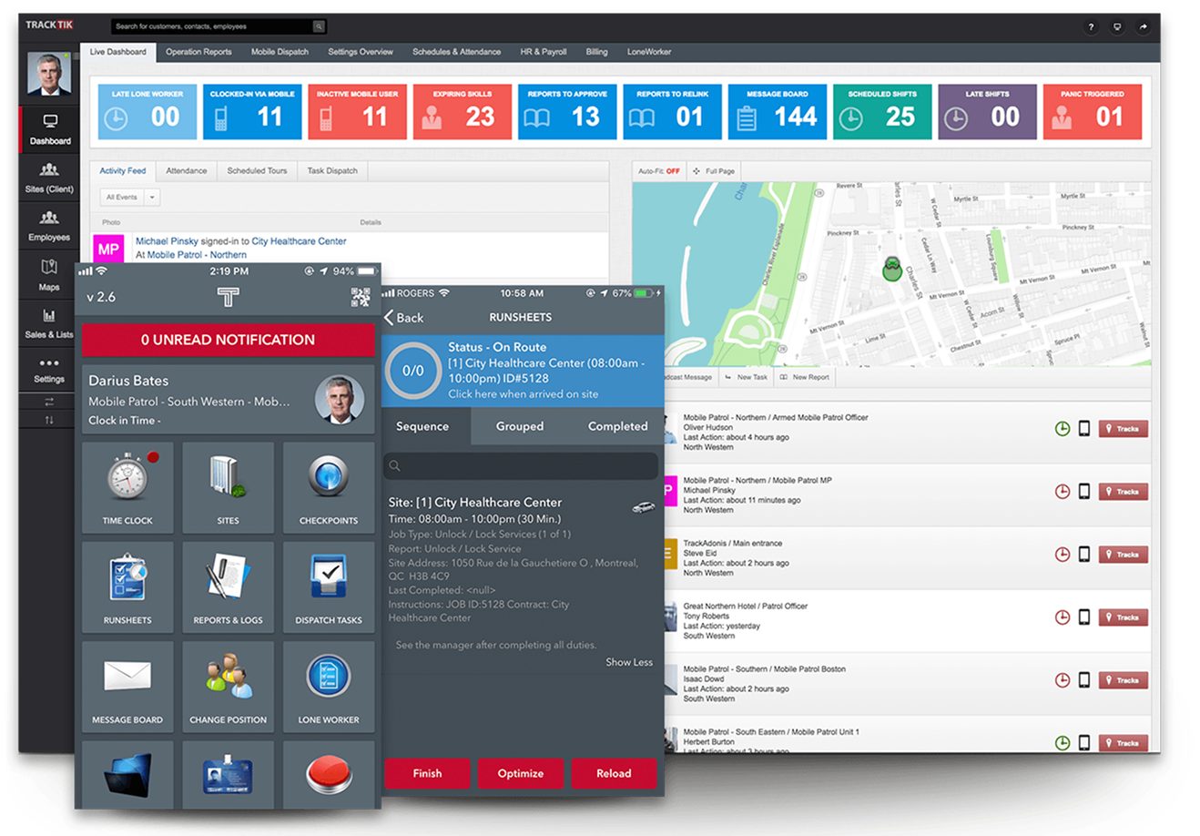Click Tracks button for Steve Eid
1200x836 pixels.
click(1123, 555)
